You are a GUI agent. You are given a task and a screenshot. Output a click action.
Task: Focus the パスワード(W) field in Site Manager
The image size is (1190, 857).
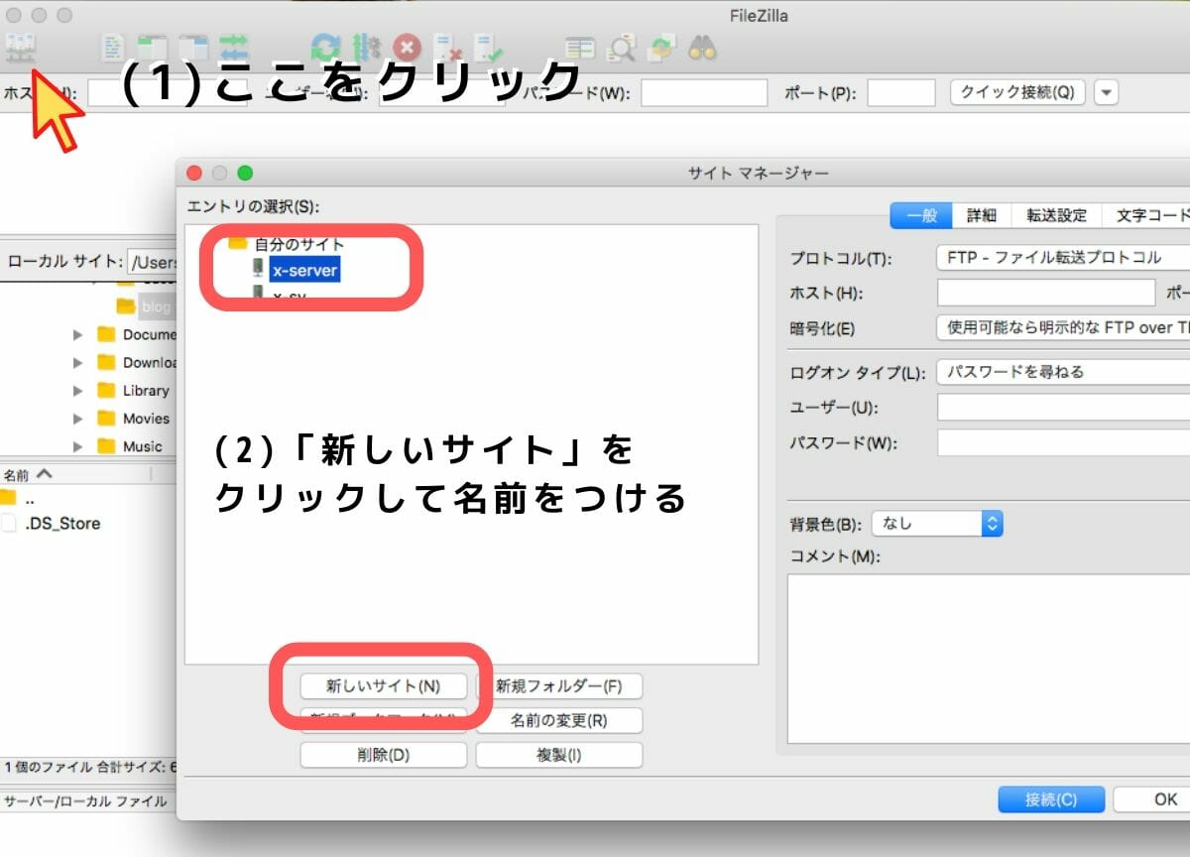tap(1063, 442)
